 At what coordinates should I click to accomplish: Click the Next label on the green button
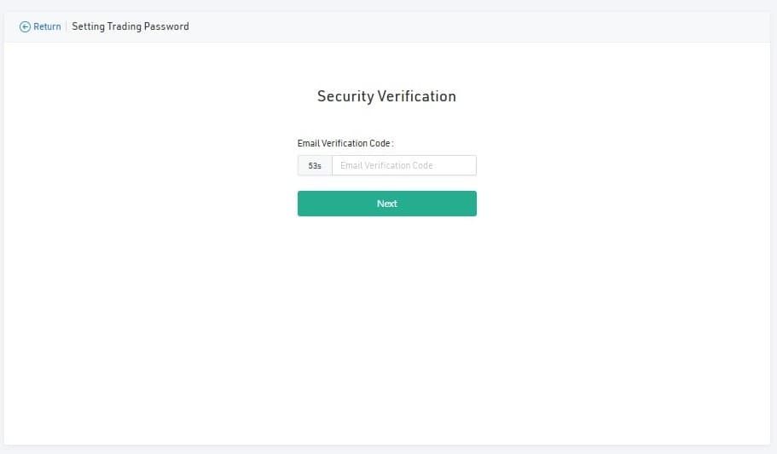point(387,204)
